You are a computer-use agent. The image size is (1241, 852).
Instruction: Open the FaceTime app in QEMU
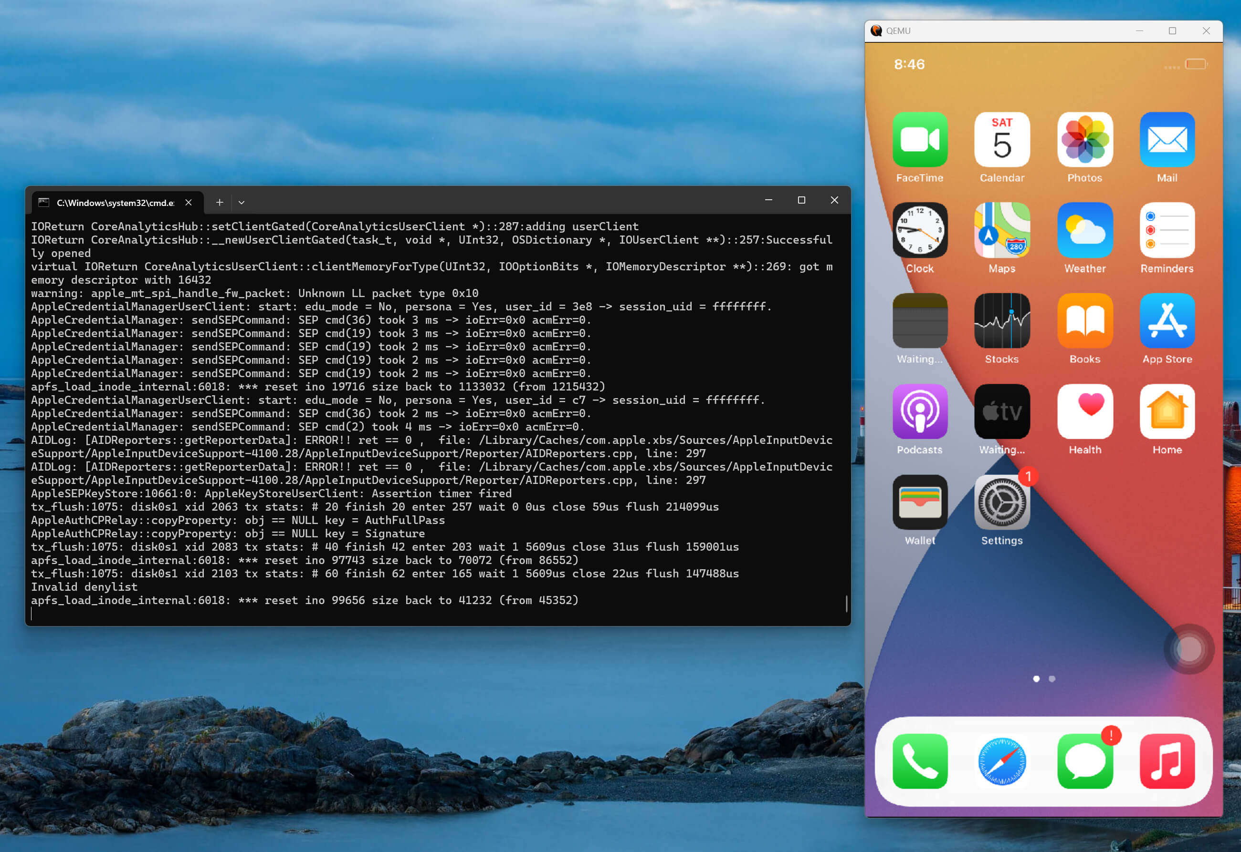coord(919,139)
